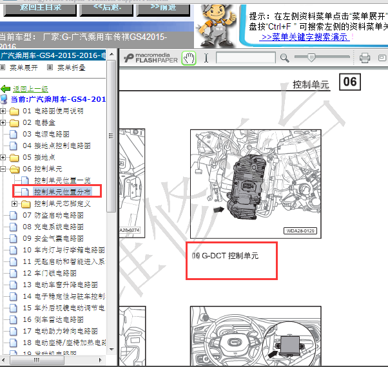Image resolution: width=388 pixels, height=367 pixels.
Task: Open 10 车内灯与行李箱电路图
Action: tap(64, 250)
